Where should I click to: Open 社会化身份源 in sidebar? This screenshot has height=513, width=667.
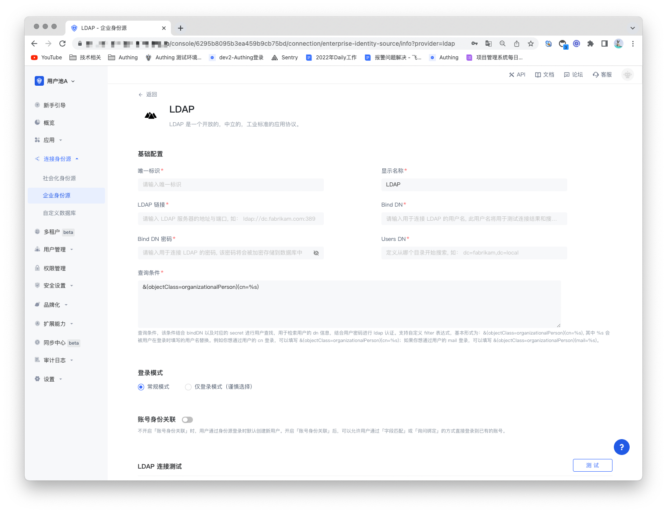(59, 178)
